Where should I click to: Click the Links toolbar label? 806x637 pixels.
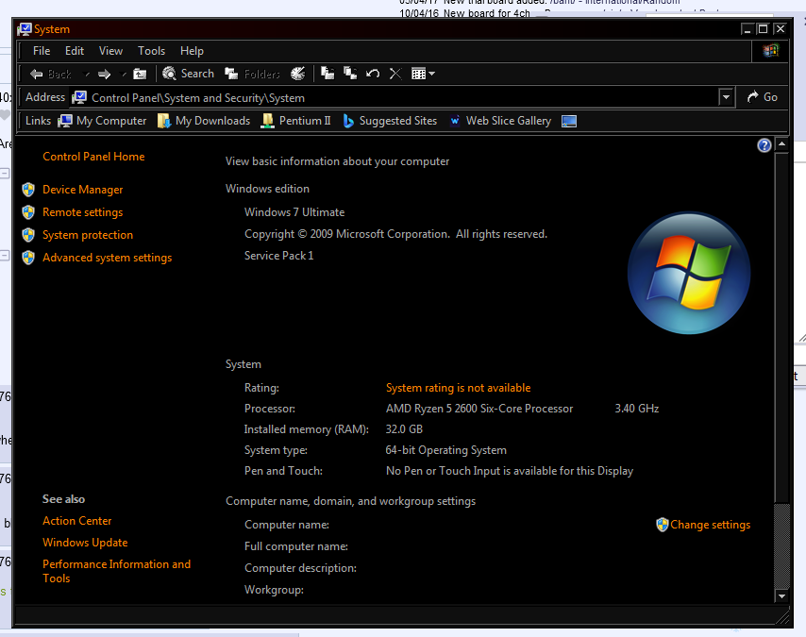coord(38,121)
